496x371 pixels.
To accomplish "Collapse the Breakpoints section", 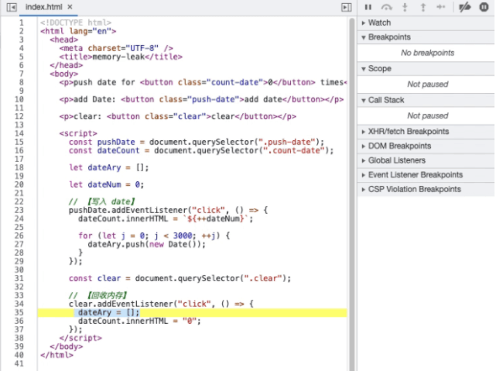I will (x=426, y=37).
